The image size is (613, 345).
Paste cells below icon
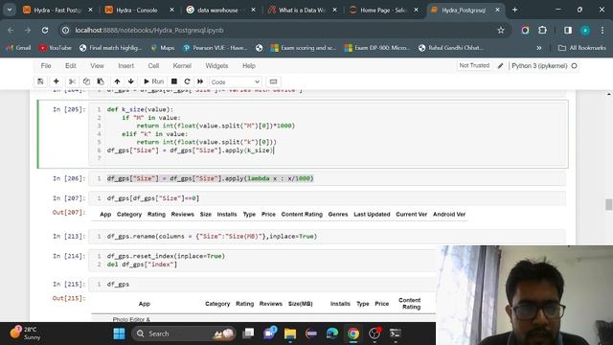tap(101, 81)
